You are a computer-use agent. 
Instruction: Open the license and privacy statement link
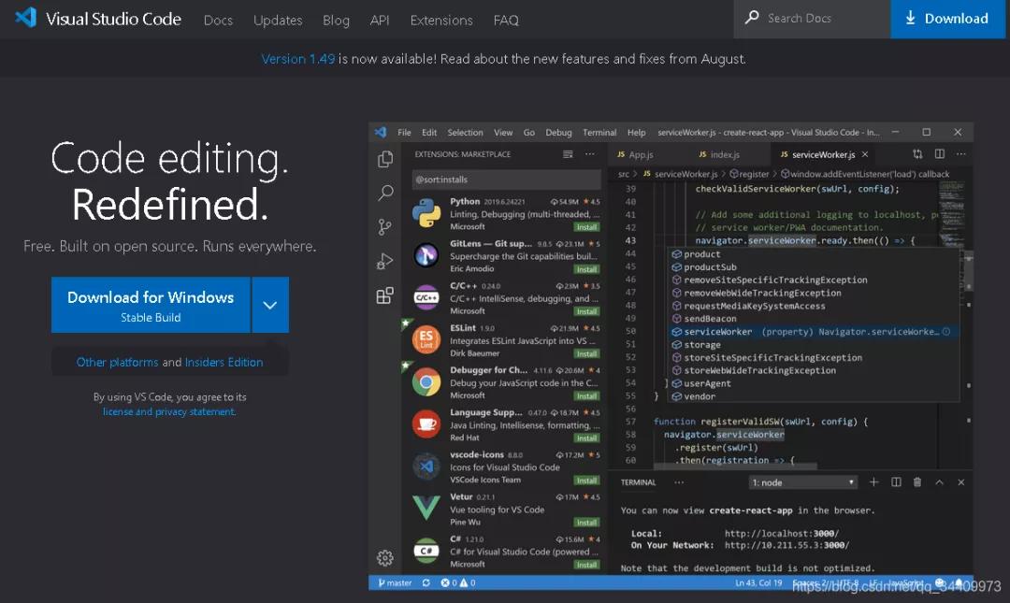[x=168, y=411]
